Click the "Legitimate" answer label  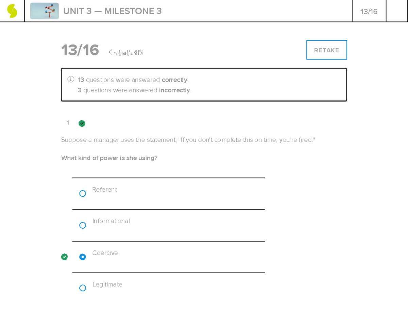tap(107, 284)
